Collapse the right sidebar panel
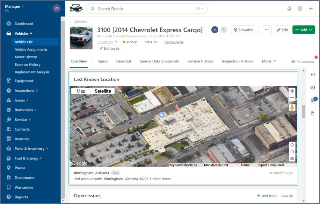320x204 pixels. point(312,75)
